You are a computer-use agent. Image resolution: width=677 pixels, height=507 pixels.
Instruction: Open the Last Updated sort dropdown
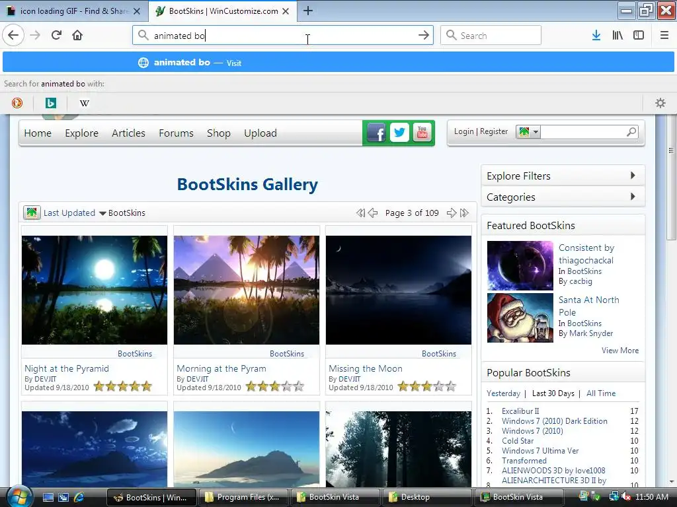tap(75, 213)
